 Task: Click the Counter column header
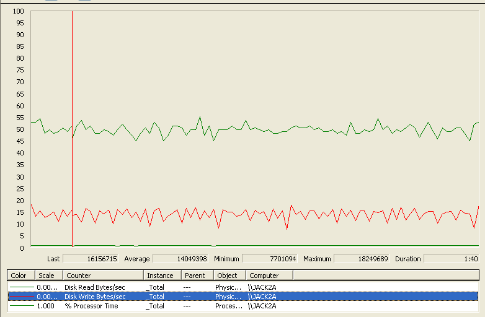click(x=79, y=276)
